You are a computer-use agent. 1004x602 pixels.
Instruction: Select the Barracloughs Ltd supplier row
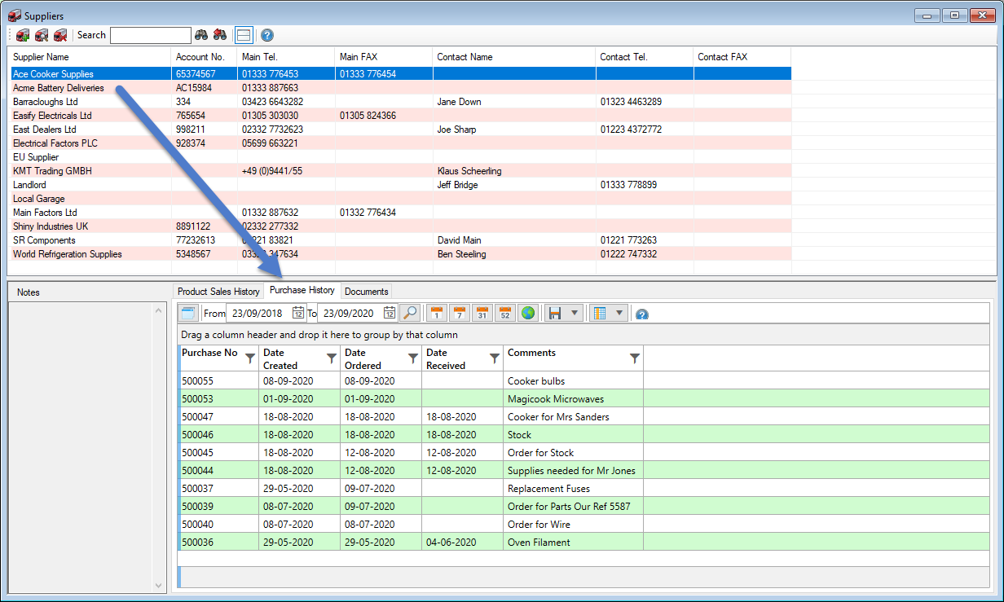click(x=46, y=102)
